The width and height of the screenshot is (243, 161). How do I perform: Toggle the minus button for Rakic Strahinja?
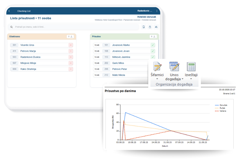(x=71, y=69)
